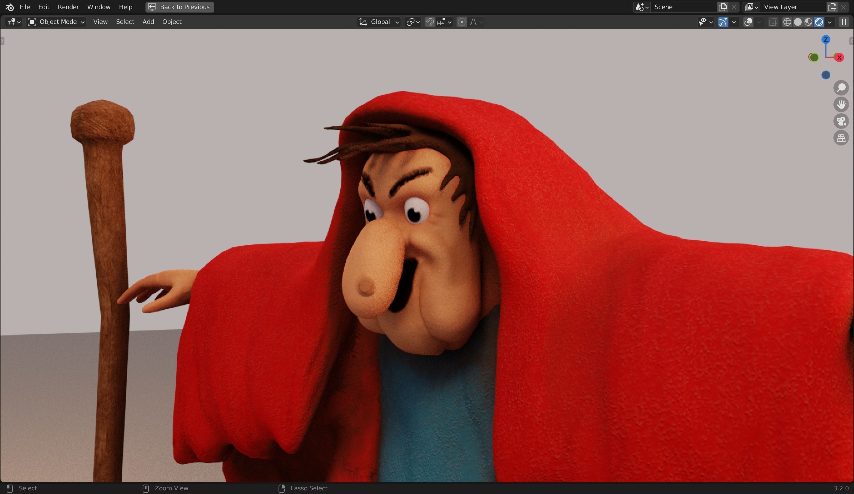The width and height of the screenshot is (854, 494).
Task: Select wireframe viewport shading
Action: [x=787, y=22]
